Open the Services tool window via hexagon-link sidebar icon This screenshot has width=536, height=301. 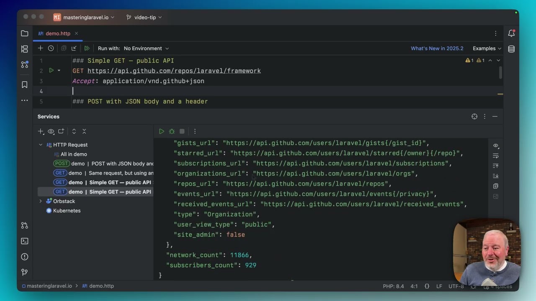(x=25, y=225)
